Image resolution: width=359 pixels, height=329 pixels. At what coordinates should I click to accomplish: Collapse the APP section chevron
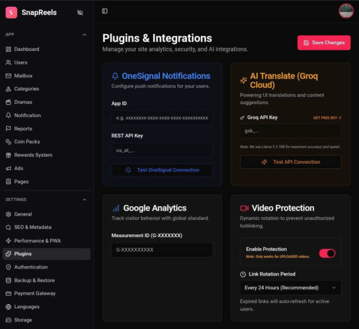tap(84, 35)
